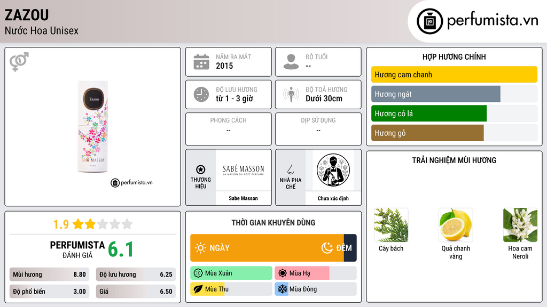Image resolution: width=547 pixels, height=307 pixels.
Task: Click the second filled gold rating star
Action: pyautogui.click(x=90, y=224)
